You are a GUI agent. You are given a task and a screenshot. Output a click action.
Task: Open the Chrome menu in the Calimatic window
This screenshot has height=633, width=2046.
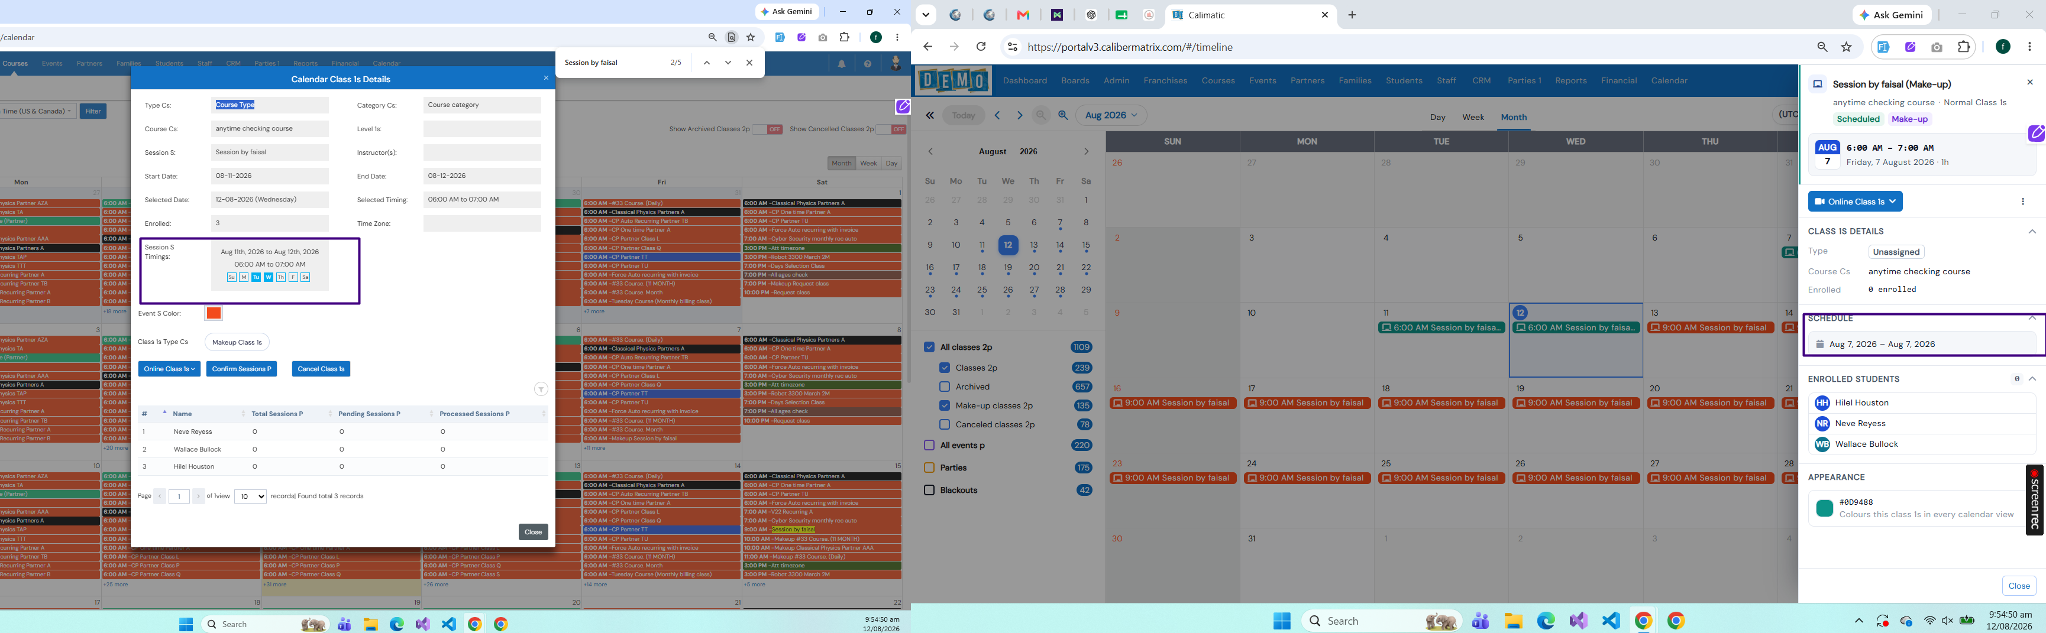(x=2029, y=47)
